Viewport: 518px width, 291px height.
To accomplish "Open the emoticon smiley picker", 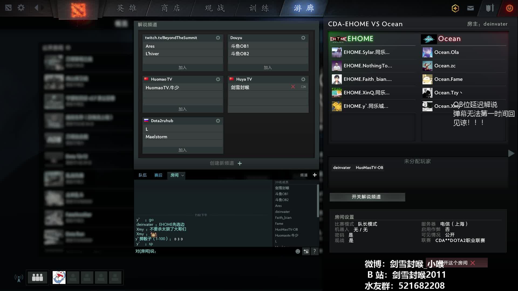I will point(298,251).
